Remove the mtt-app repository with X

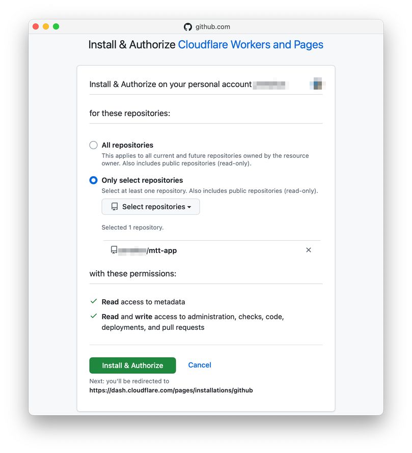point(308,250)
